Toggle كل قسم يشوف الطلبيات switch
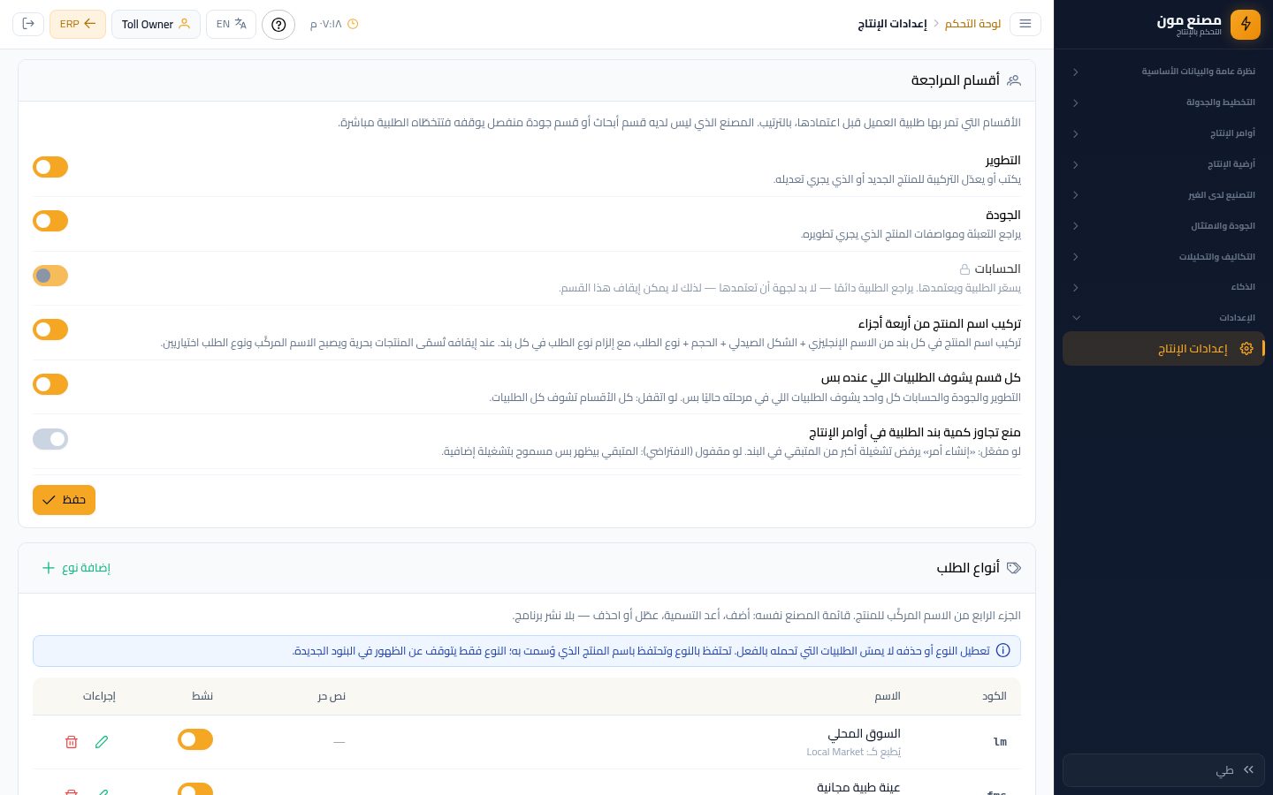 click(50, 384)
